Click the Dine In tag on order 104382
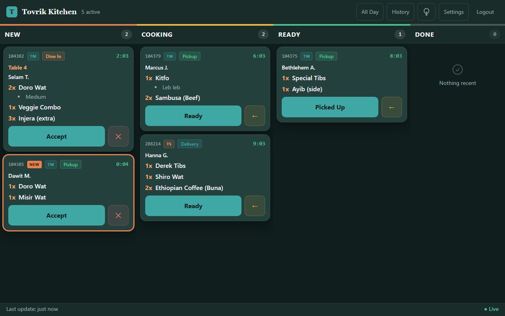The image size is (505, 316). click(53, 56)
